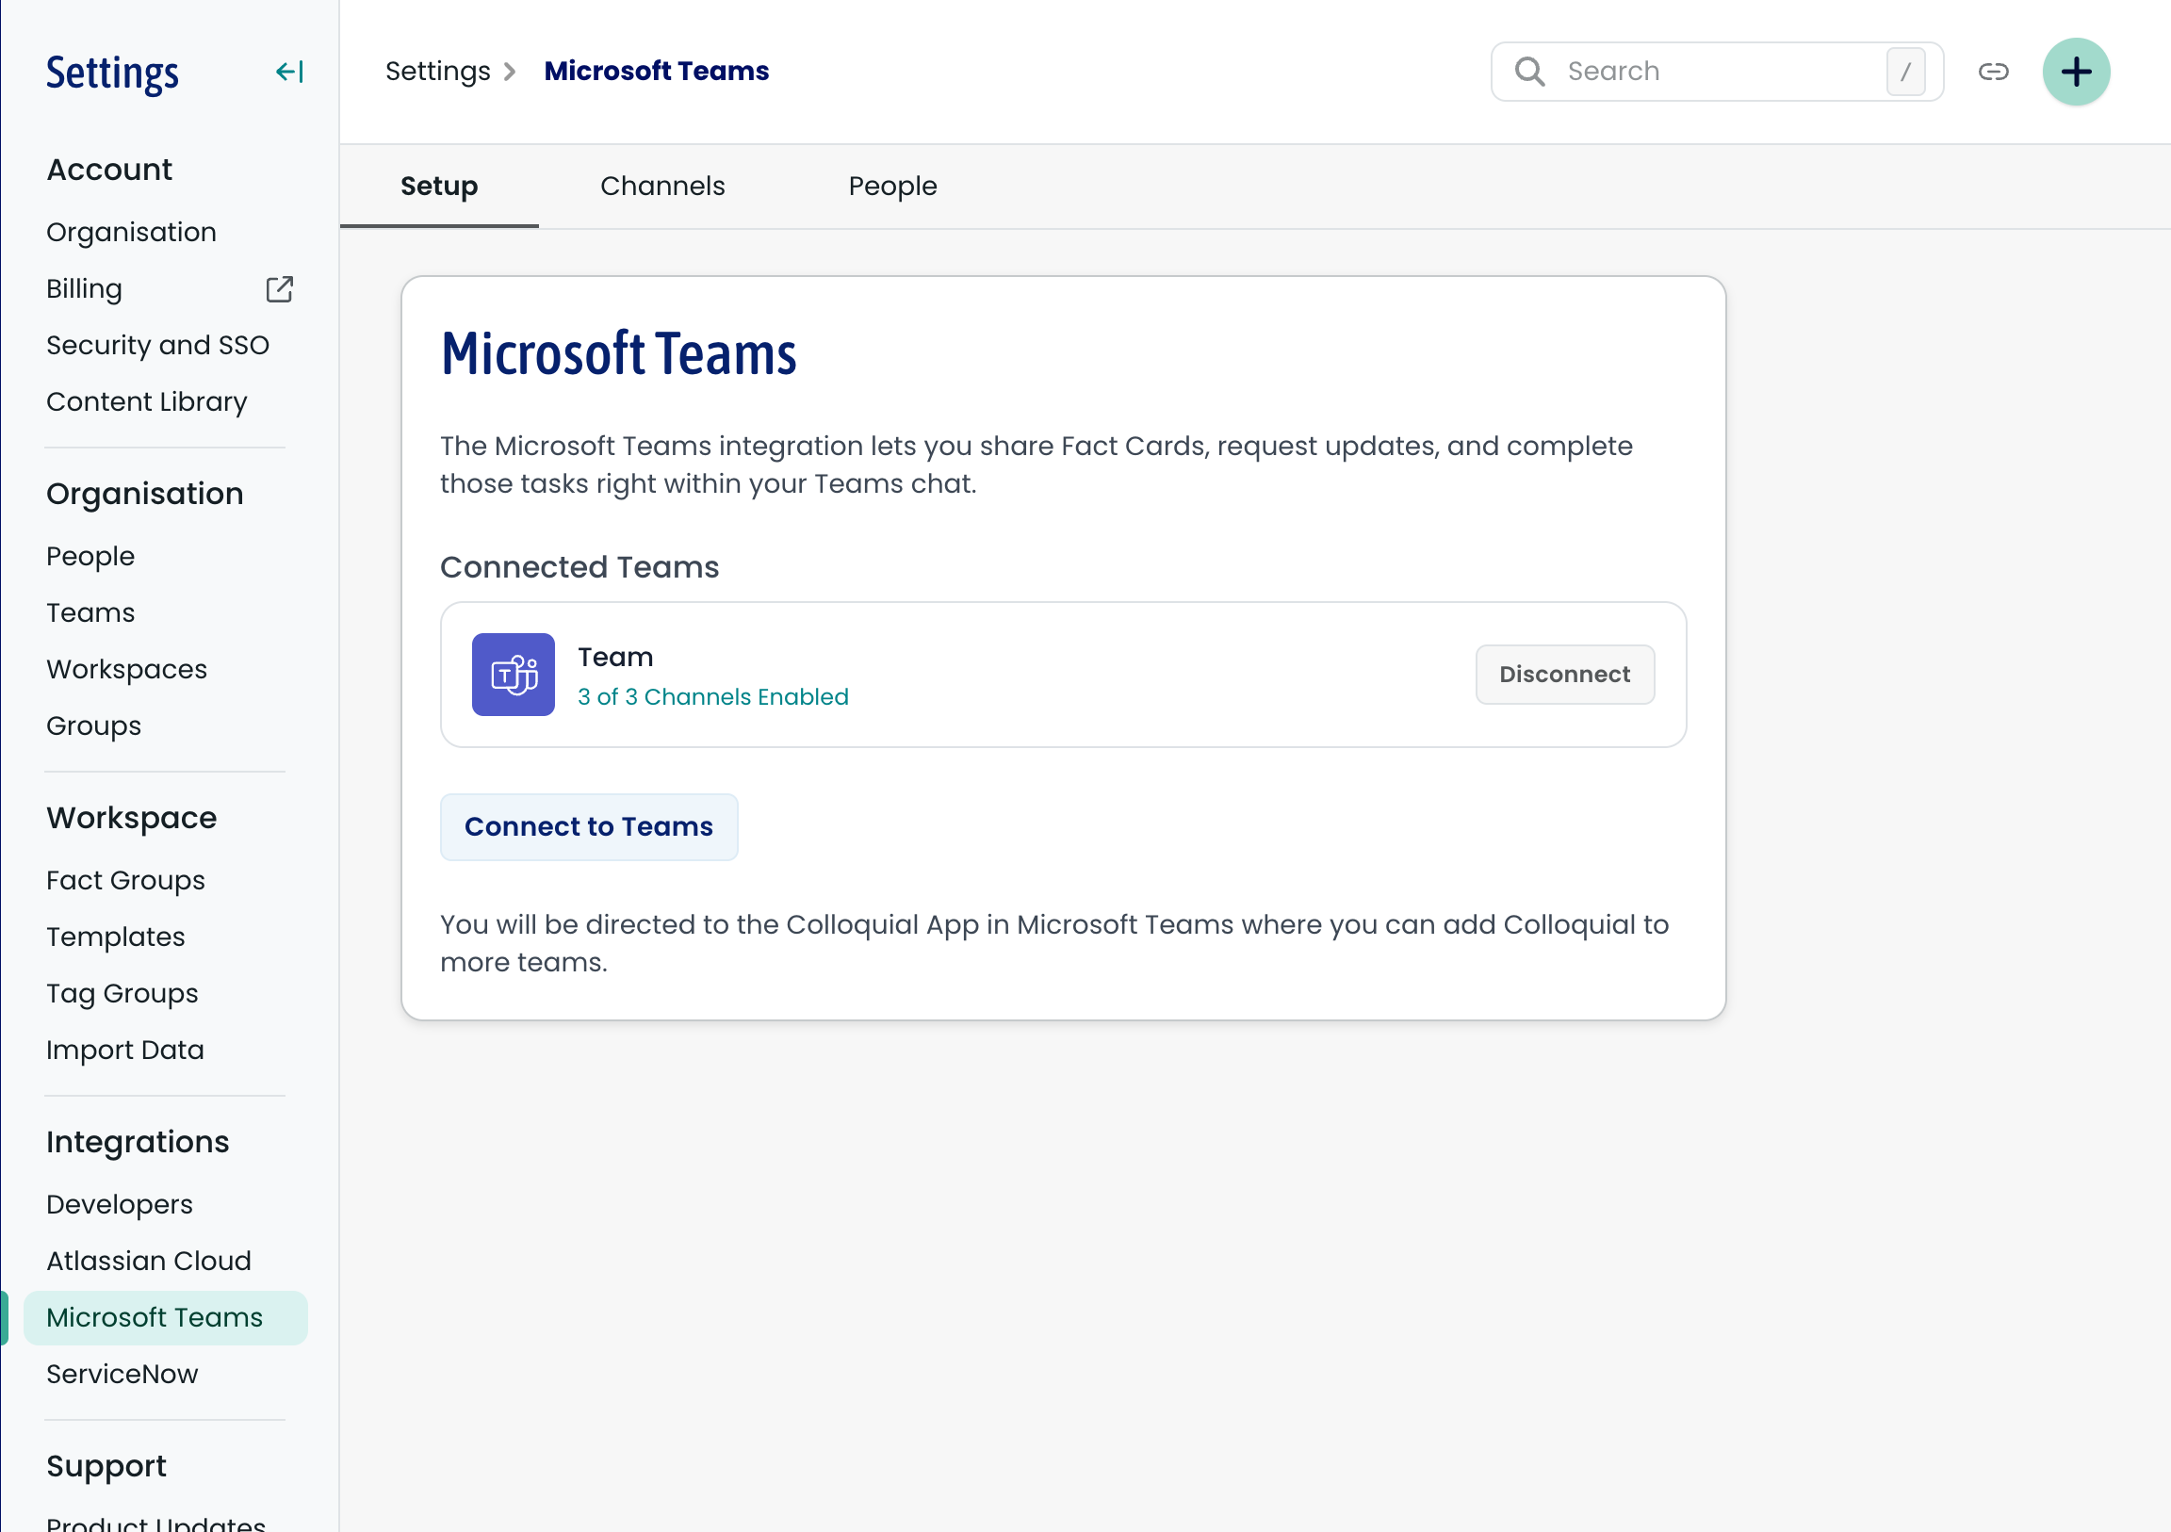The image size is (2171, 1532).
Task: Click the Settings sidebar title
Action: [112, 73]
